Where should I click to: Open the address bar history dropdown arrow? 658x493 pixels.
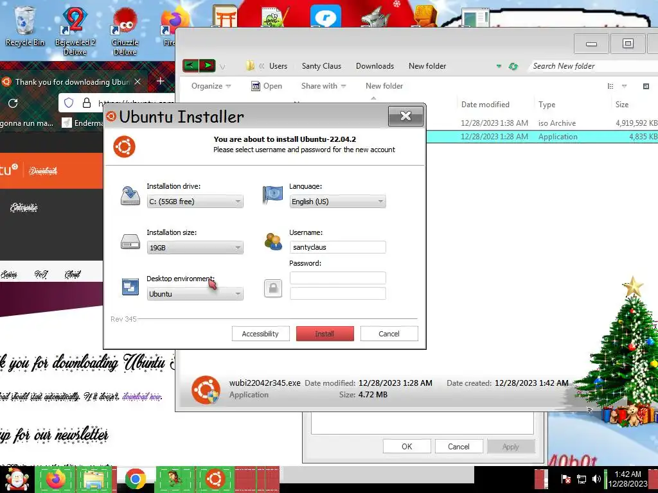[499, 66]
